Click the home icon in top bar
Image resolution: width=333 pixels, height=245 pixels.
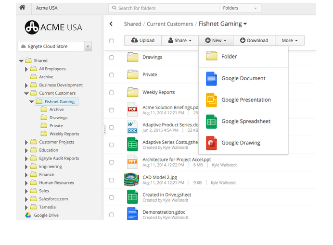coord(22,8)
